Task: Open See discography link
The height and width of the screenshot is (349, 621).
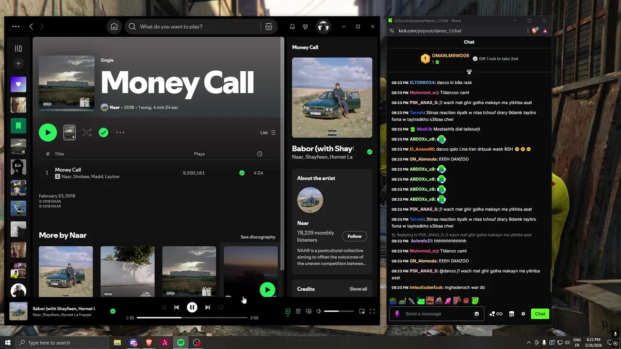Action: pyautogui.click(x=258, y=237)
